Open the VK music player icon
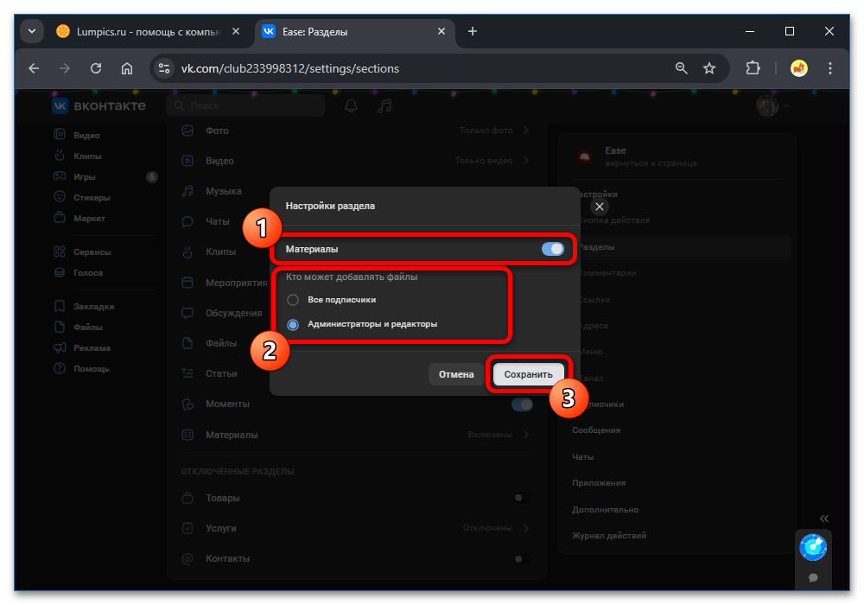This screenshot has width=864, height=605. (x=384, y=105)
